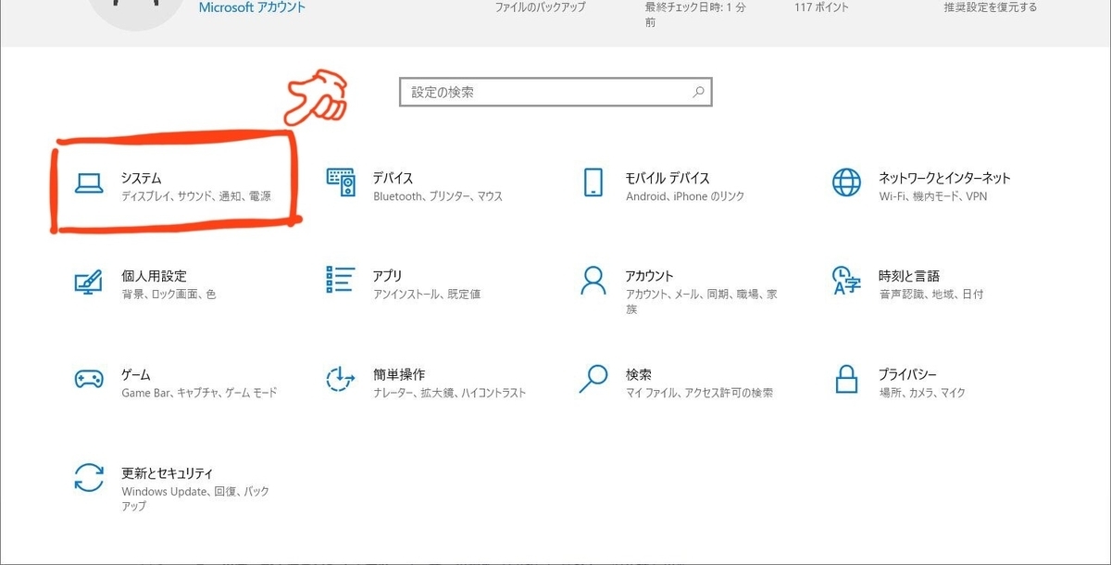Click the 簡単操作 (Ease of Access) icon
Screen dimensions: 1111x565
click(341, 378)
